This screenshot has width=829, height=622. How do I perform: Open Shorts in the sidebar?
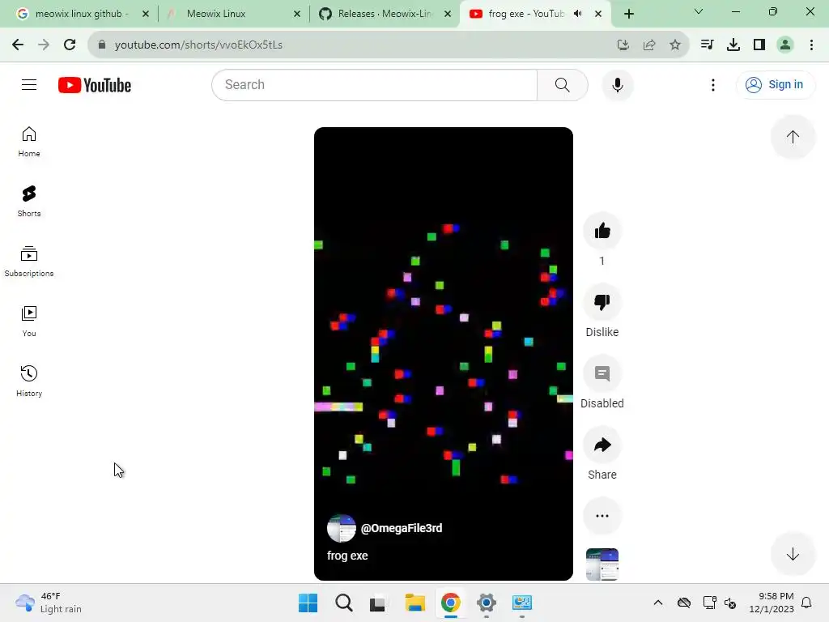(29, 202)
